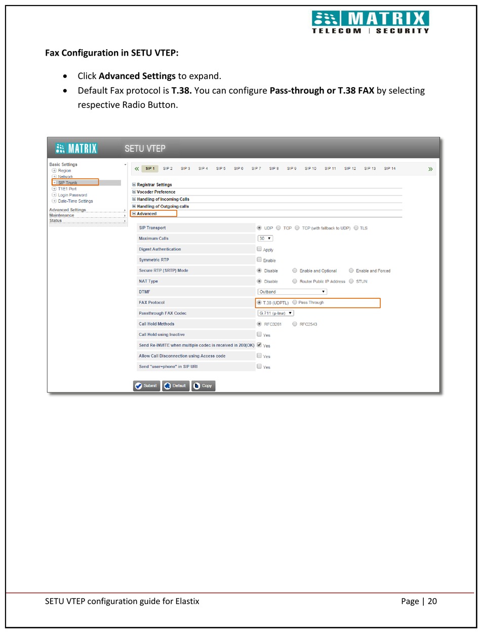Select T.38 (UDPTL) FAX protocol

click(260, 302)
